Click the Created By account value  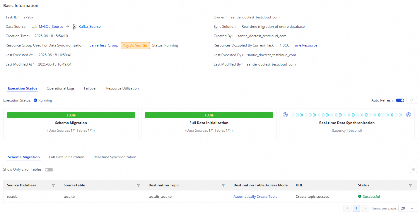[x=262, y=36]
